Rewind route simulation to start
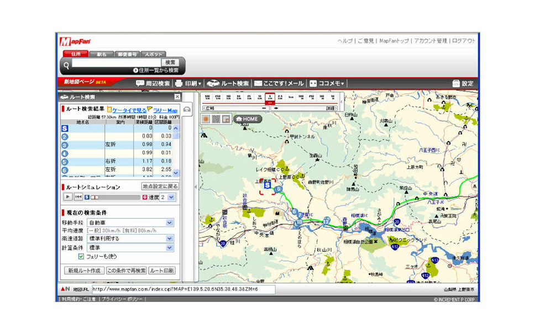The height and width of the screenshot is (334, 535). (x=78, y=197)
